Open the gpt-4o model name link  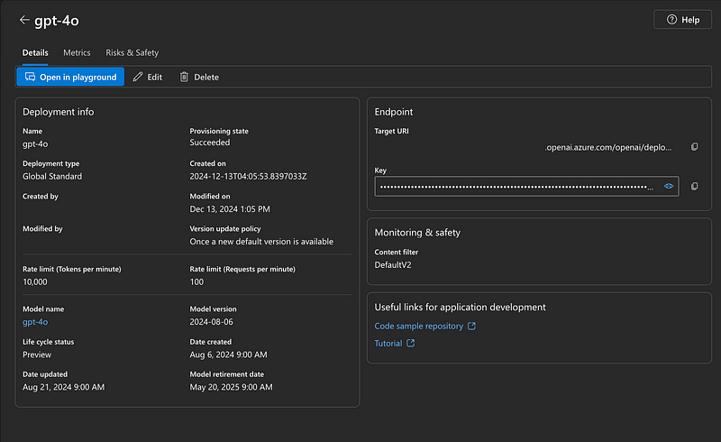coord(35,322)
